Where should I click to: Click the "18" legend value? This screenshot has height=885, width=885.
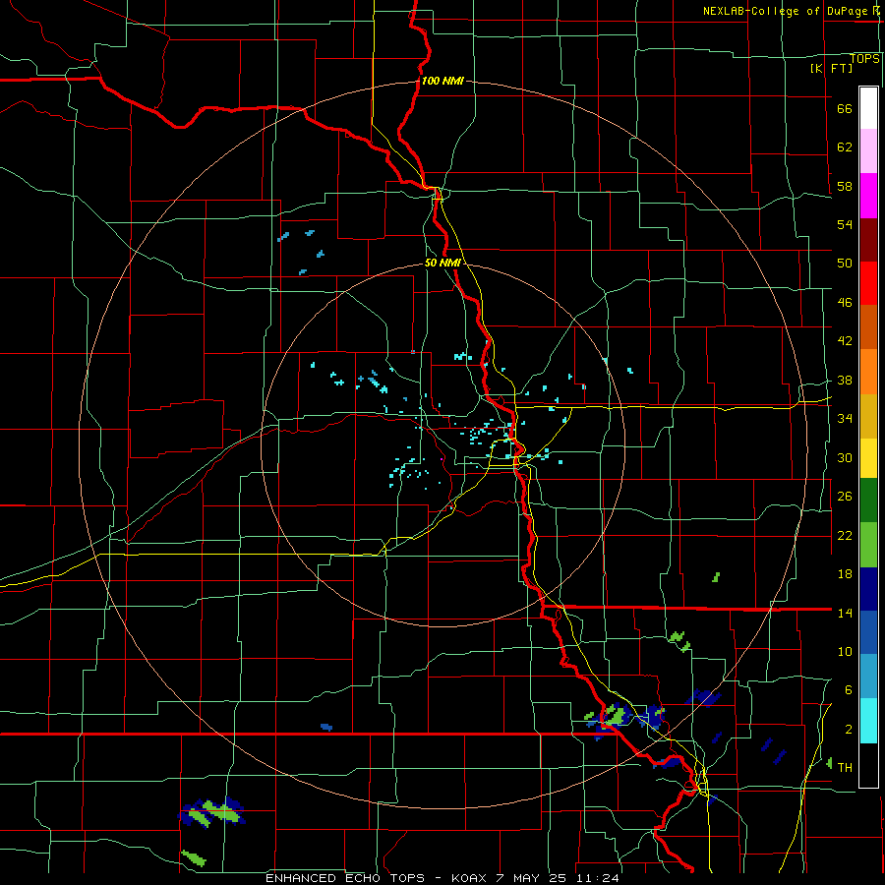click(845, 574)
